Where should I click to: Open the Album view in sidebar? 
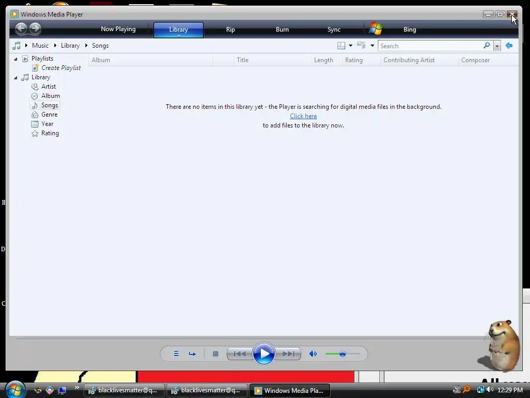50,96
